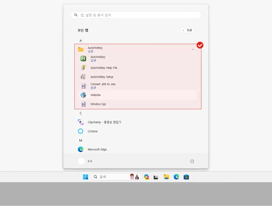The height and width of the screenshot is (206, 272).
Task: Click the power button icon
Action: coord(192,161)
